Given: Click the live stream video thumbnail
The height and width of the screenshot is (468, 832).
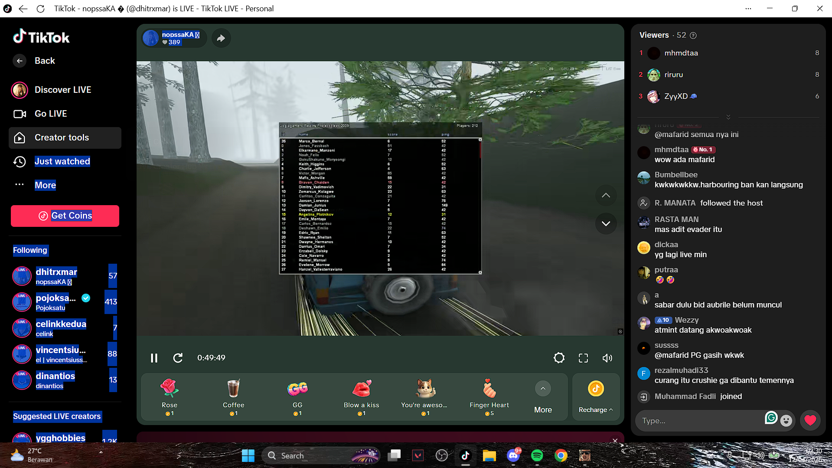Looking at the screenshot, I should [x=380, y=198].
